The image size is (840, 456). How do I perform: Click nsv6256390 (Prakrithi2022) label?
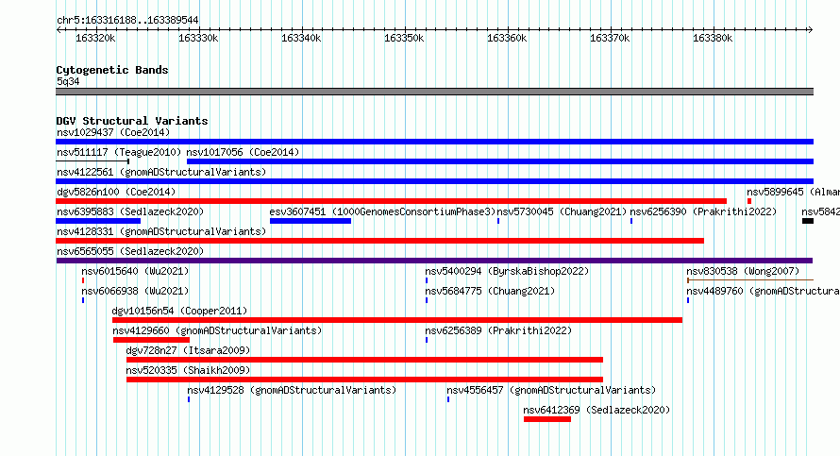pos(703,211)
